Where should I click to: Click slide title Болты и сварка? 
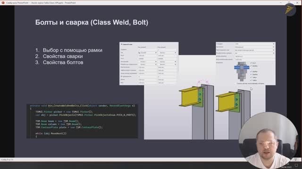tap(92, 23)
